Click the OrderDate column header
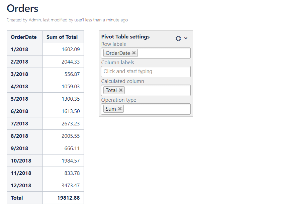Image resolution: width=290 pixels, height=206 pixels. click(x=24, y=37)
